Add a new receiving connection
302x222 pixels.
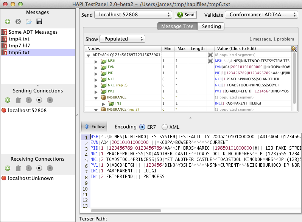click(8, 168)
